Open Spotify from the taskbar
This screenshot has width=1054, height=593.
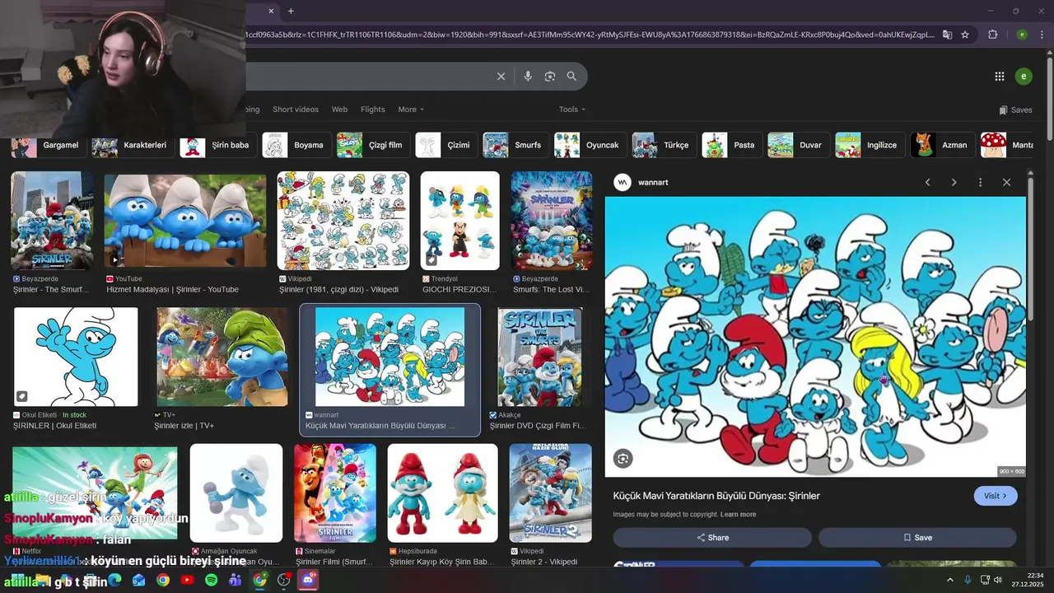[x=211, y=580]
